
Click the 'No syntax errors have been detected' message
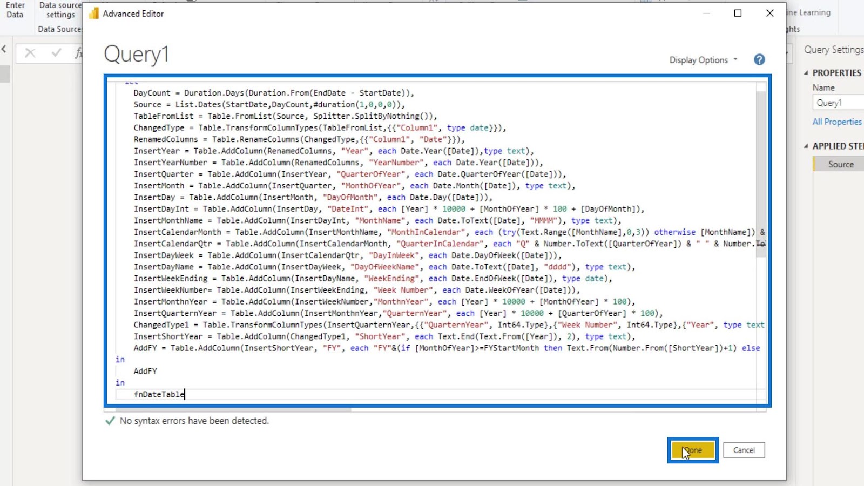pyautogui.click(x=194, y=421)
